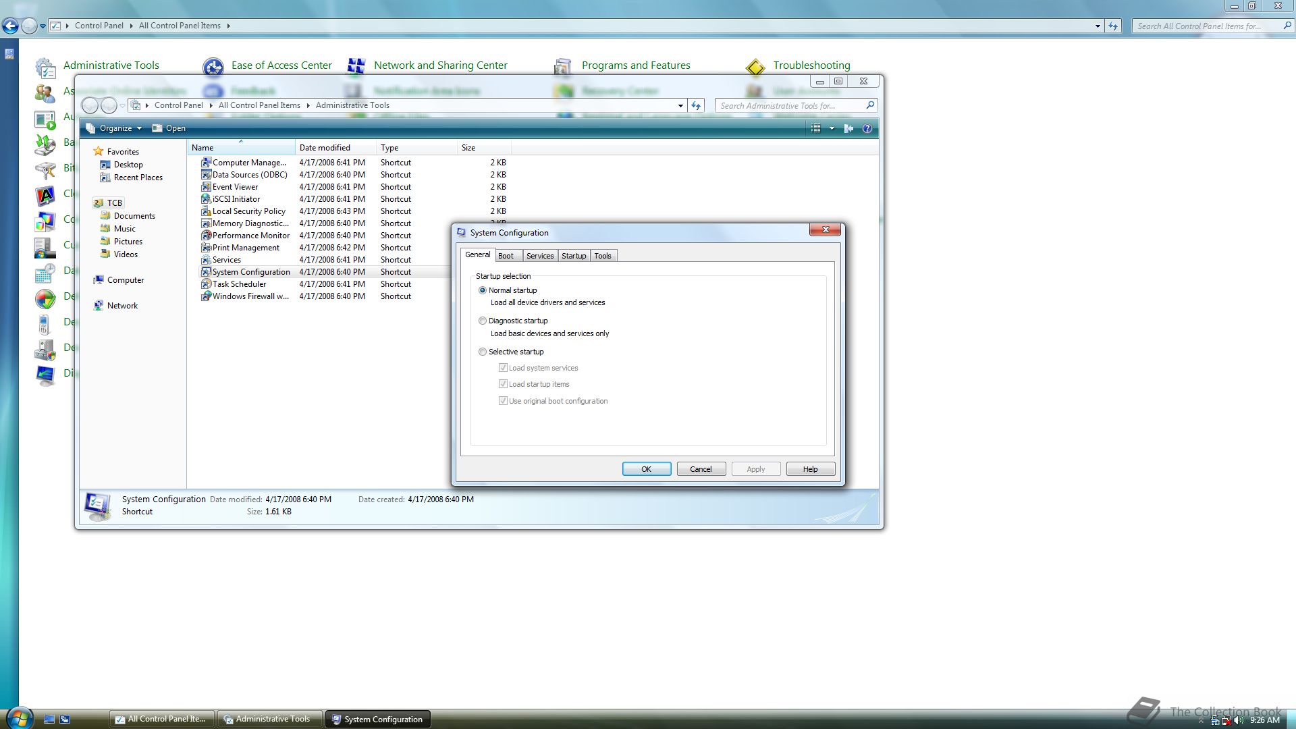Image resolution: width=1296 pixels, height=729 pixels.
Task: Click the Help button in System Configuration
Action: point(810,469)
